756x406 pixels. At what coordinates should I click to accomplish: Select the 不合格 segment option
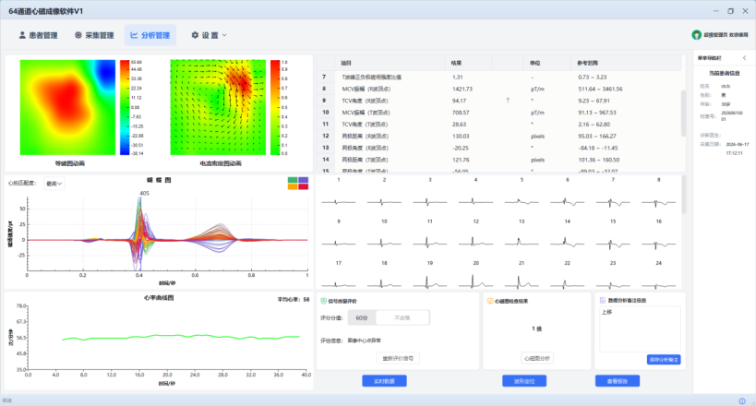pyautogui.click(x=402, y=317)
